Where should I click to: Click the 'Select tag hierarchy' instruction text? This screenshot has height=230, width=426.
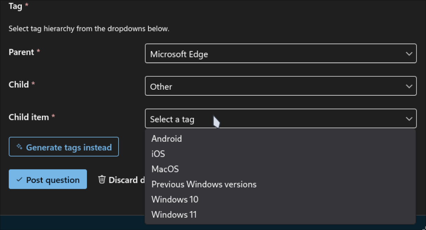(89, 28)
